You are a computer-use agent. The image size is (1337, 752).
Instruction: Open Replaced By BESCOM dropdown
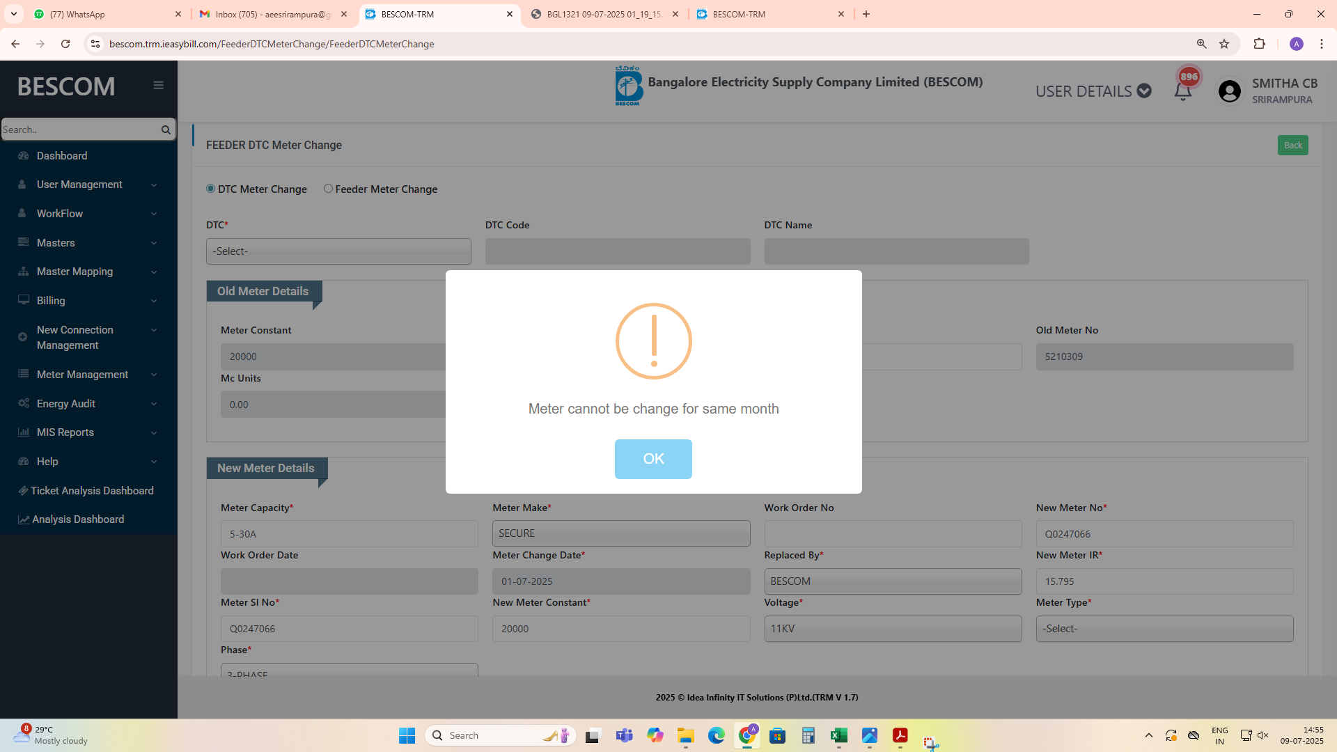pyautogui.click(x=893, y=581)
